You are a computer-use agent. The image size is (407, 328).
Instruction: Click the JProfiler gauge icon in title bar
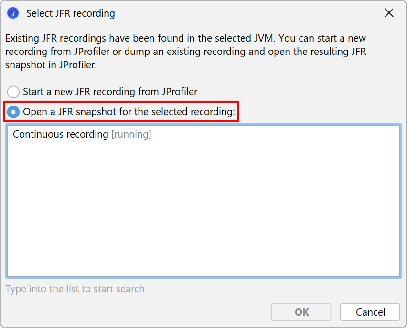13,13
